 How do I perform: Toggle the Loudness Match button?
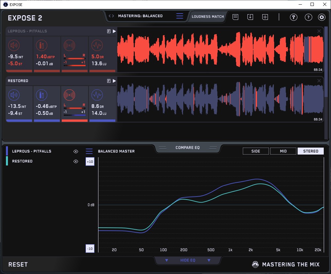click(x=207, y=16)
